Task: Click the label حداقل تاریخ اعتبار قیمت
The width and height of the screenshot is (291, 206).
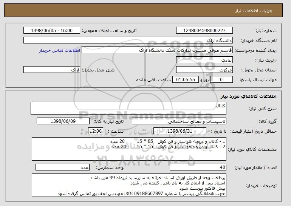Action: 253,131
